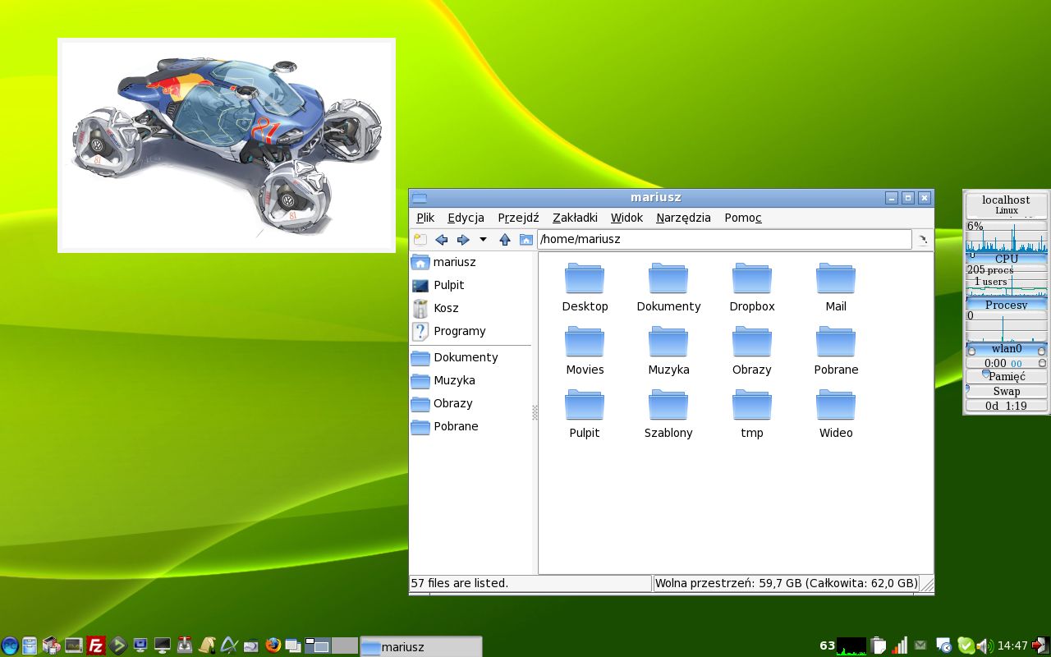Click the go button beside address bar
Image resolution: width=1051 pixels, height=657 pixels.
tap(922, 240)
